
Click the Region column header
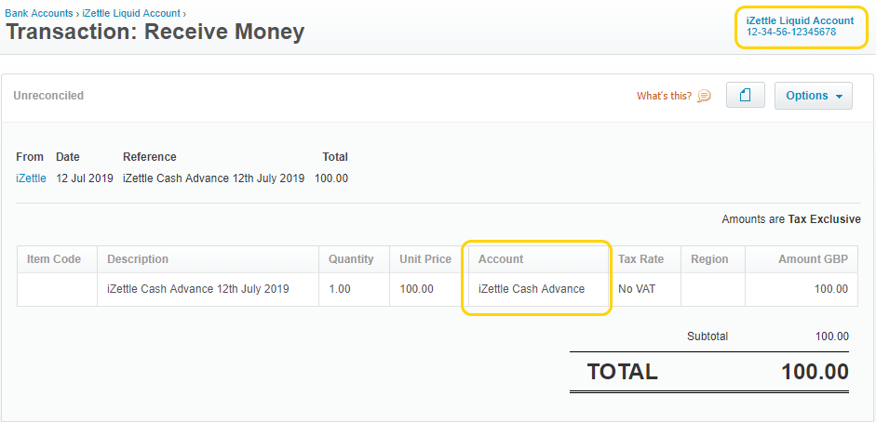[x=709, y=259]
